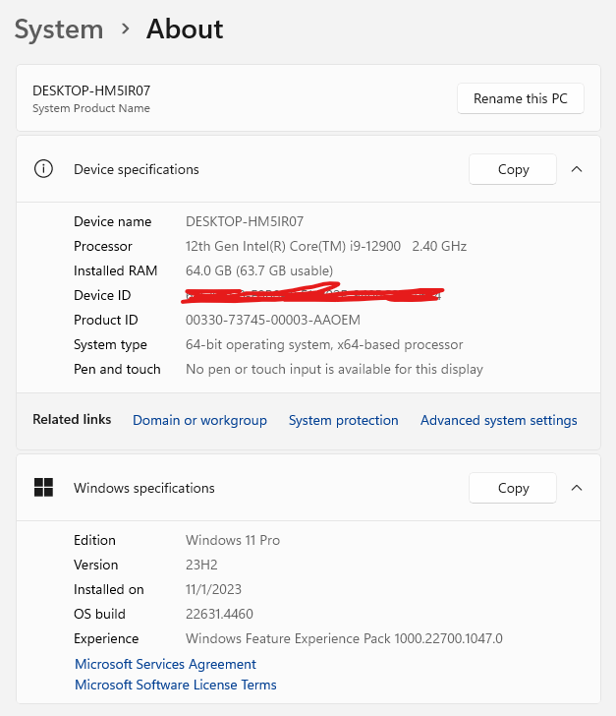This screenshot has width=616, height=716.
Task: Open the Domain or workgroup link
Action: pos(199,420)
